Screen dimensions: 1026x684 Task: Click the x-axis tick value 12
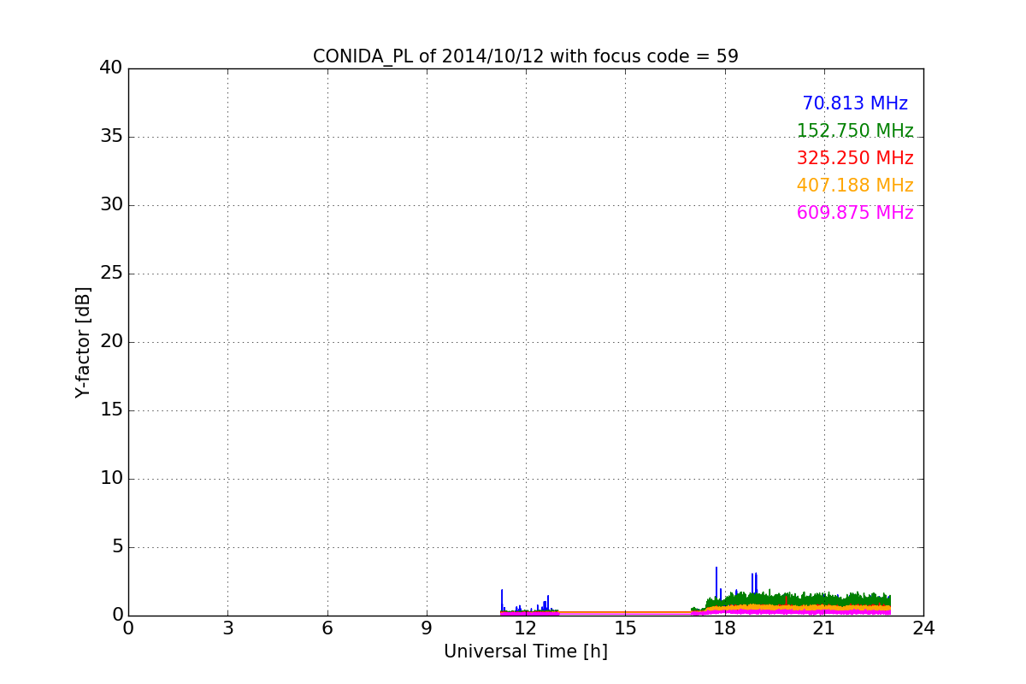pos(526,628)
